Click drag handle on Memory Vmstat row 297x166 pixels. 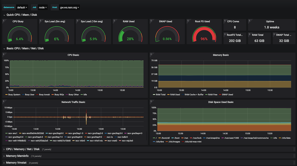[x=294, y=163]
